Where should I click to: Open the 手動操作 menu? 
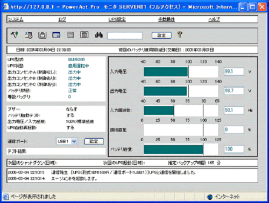(x=166, y=19)
